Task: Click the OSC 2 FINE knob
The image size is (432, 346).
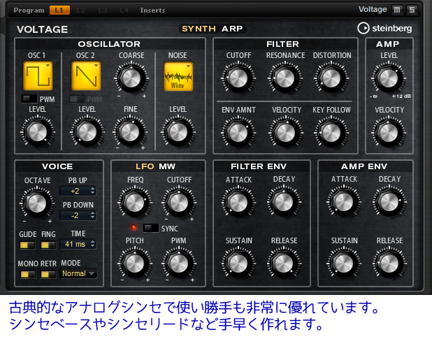Action: [x=130, y=131]
